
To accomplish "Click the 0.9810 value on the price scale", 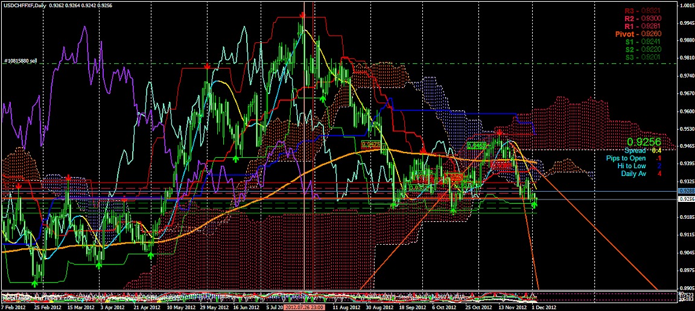I will (687, 58).
